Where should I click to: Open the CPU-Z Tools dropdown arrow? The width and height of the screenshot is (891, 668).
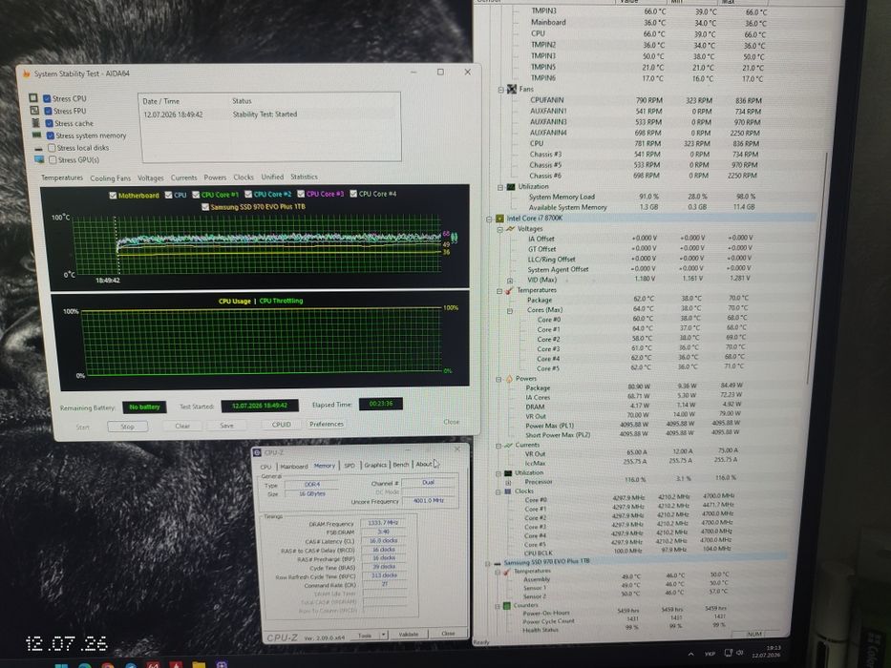coord(384,635)
